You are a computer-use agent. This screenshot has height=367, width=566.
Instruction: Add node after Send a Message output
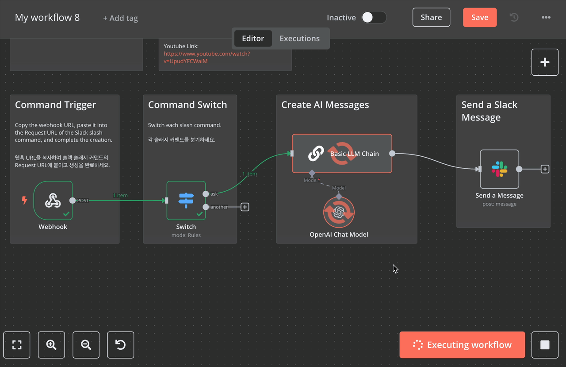click(545, 169)
